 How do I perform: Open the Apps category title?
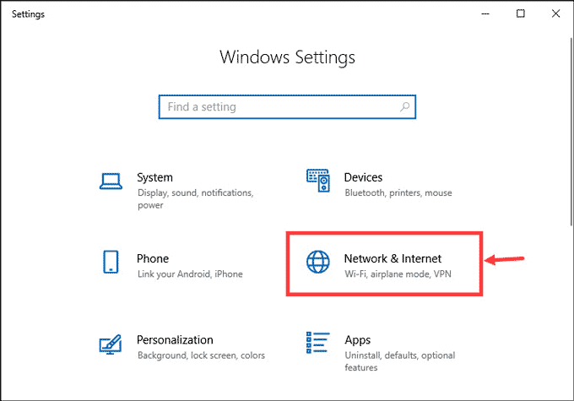(x=358, y=340)
